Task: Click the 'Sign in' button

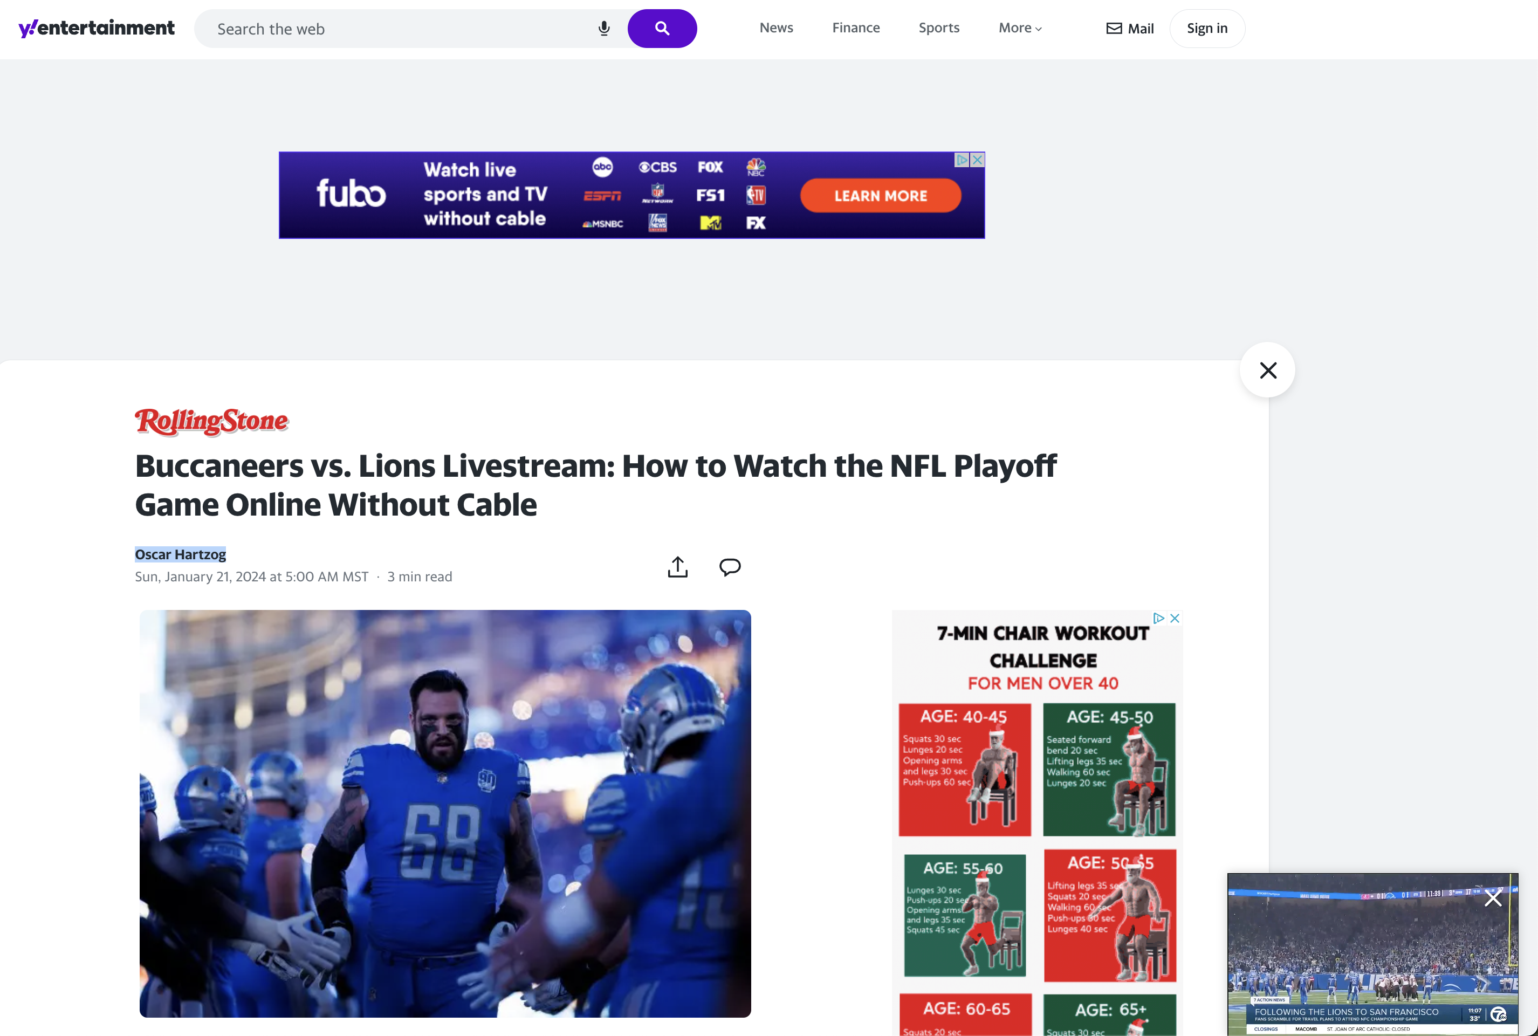Action: pos(1207,28)
